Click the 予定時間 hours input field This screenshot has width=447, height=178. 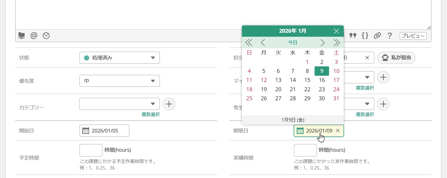coord(91,150)
